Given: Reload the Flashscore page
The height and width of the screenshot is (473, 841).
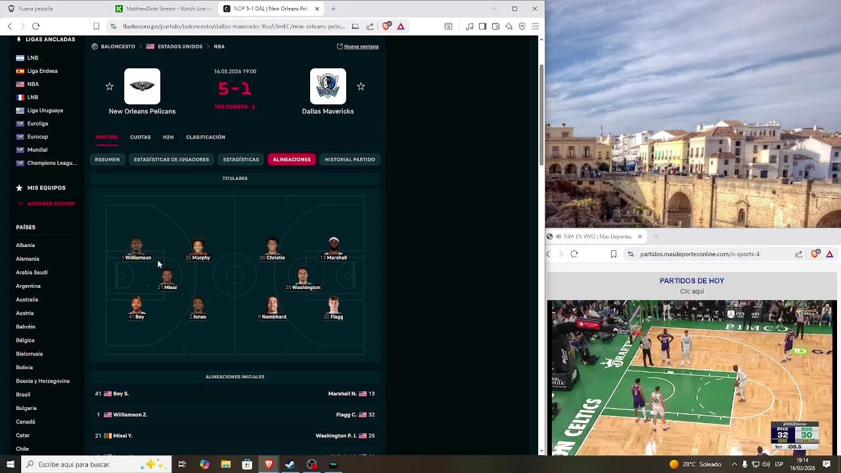Looking at the screenshot, I should (35, 26).
